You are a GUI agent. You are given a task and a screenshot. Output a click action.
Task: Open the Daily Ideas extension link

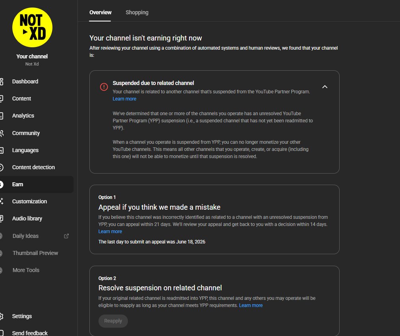[x=25, y=236]
